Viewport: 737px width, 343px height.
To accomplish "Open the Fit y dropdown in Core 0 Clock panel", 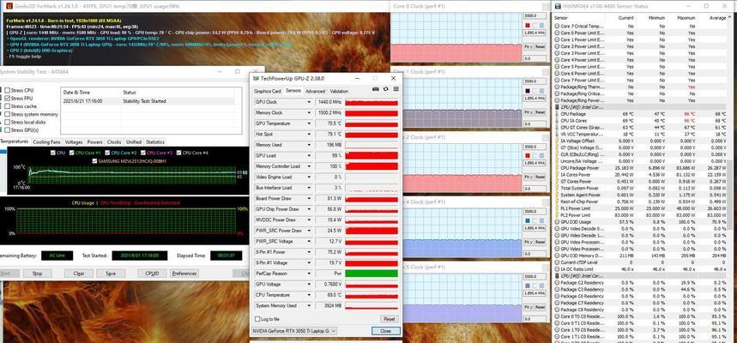I will click(x=529, y=46).
